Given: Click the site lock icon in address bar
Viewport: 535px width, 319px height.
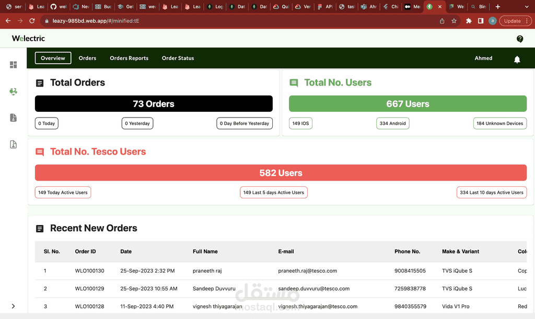Looking at the screenshot, I should click(46, 21).
